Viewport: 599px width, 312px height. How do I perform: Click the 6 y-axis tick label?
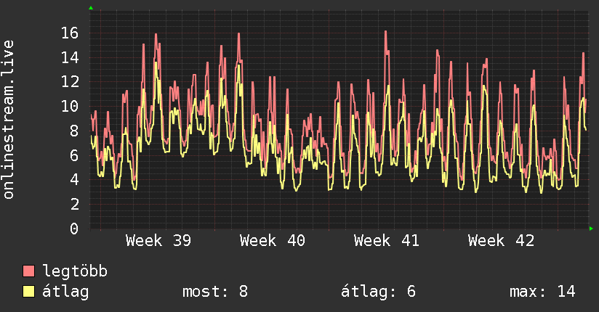74,155
